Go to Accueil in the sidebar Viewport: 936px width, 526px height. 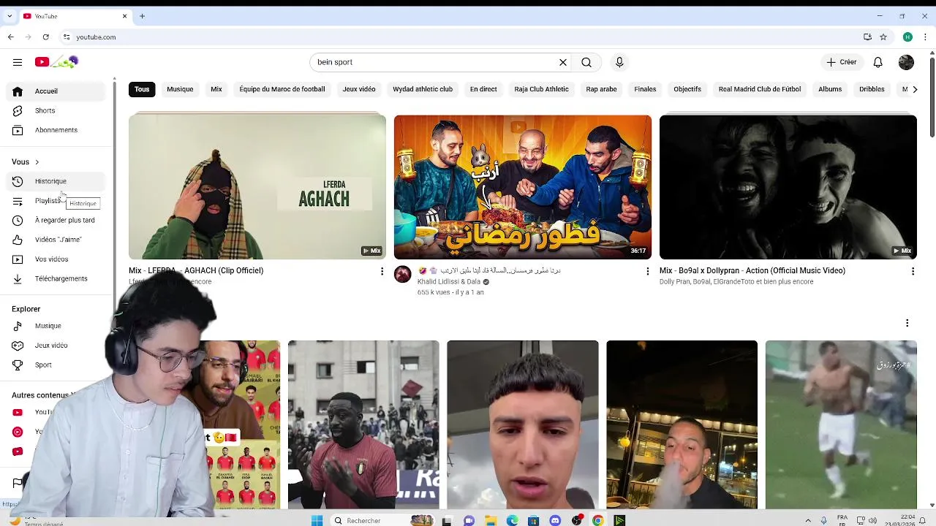point(57,91)
